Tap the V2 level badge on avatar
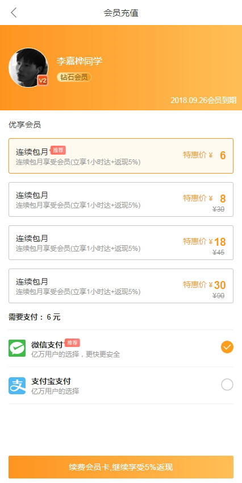Image resolution: width=242 pixels, height=483 pixels. point(43,81)
